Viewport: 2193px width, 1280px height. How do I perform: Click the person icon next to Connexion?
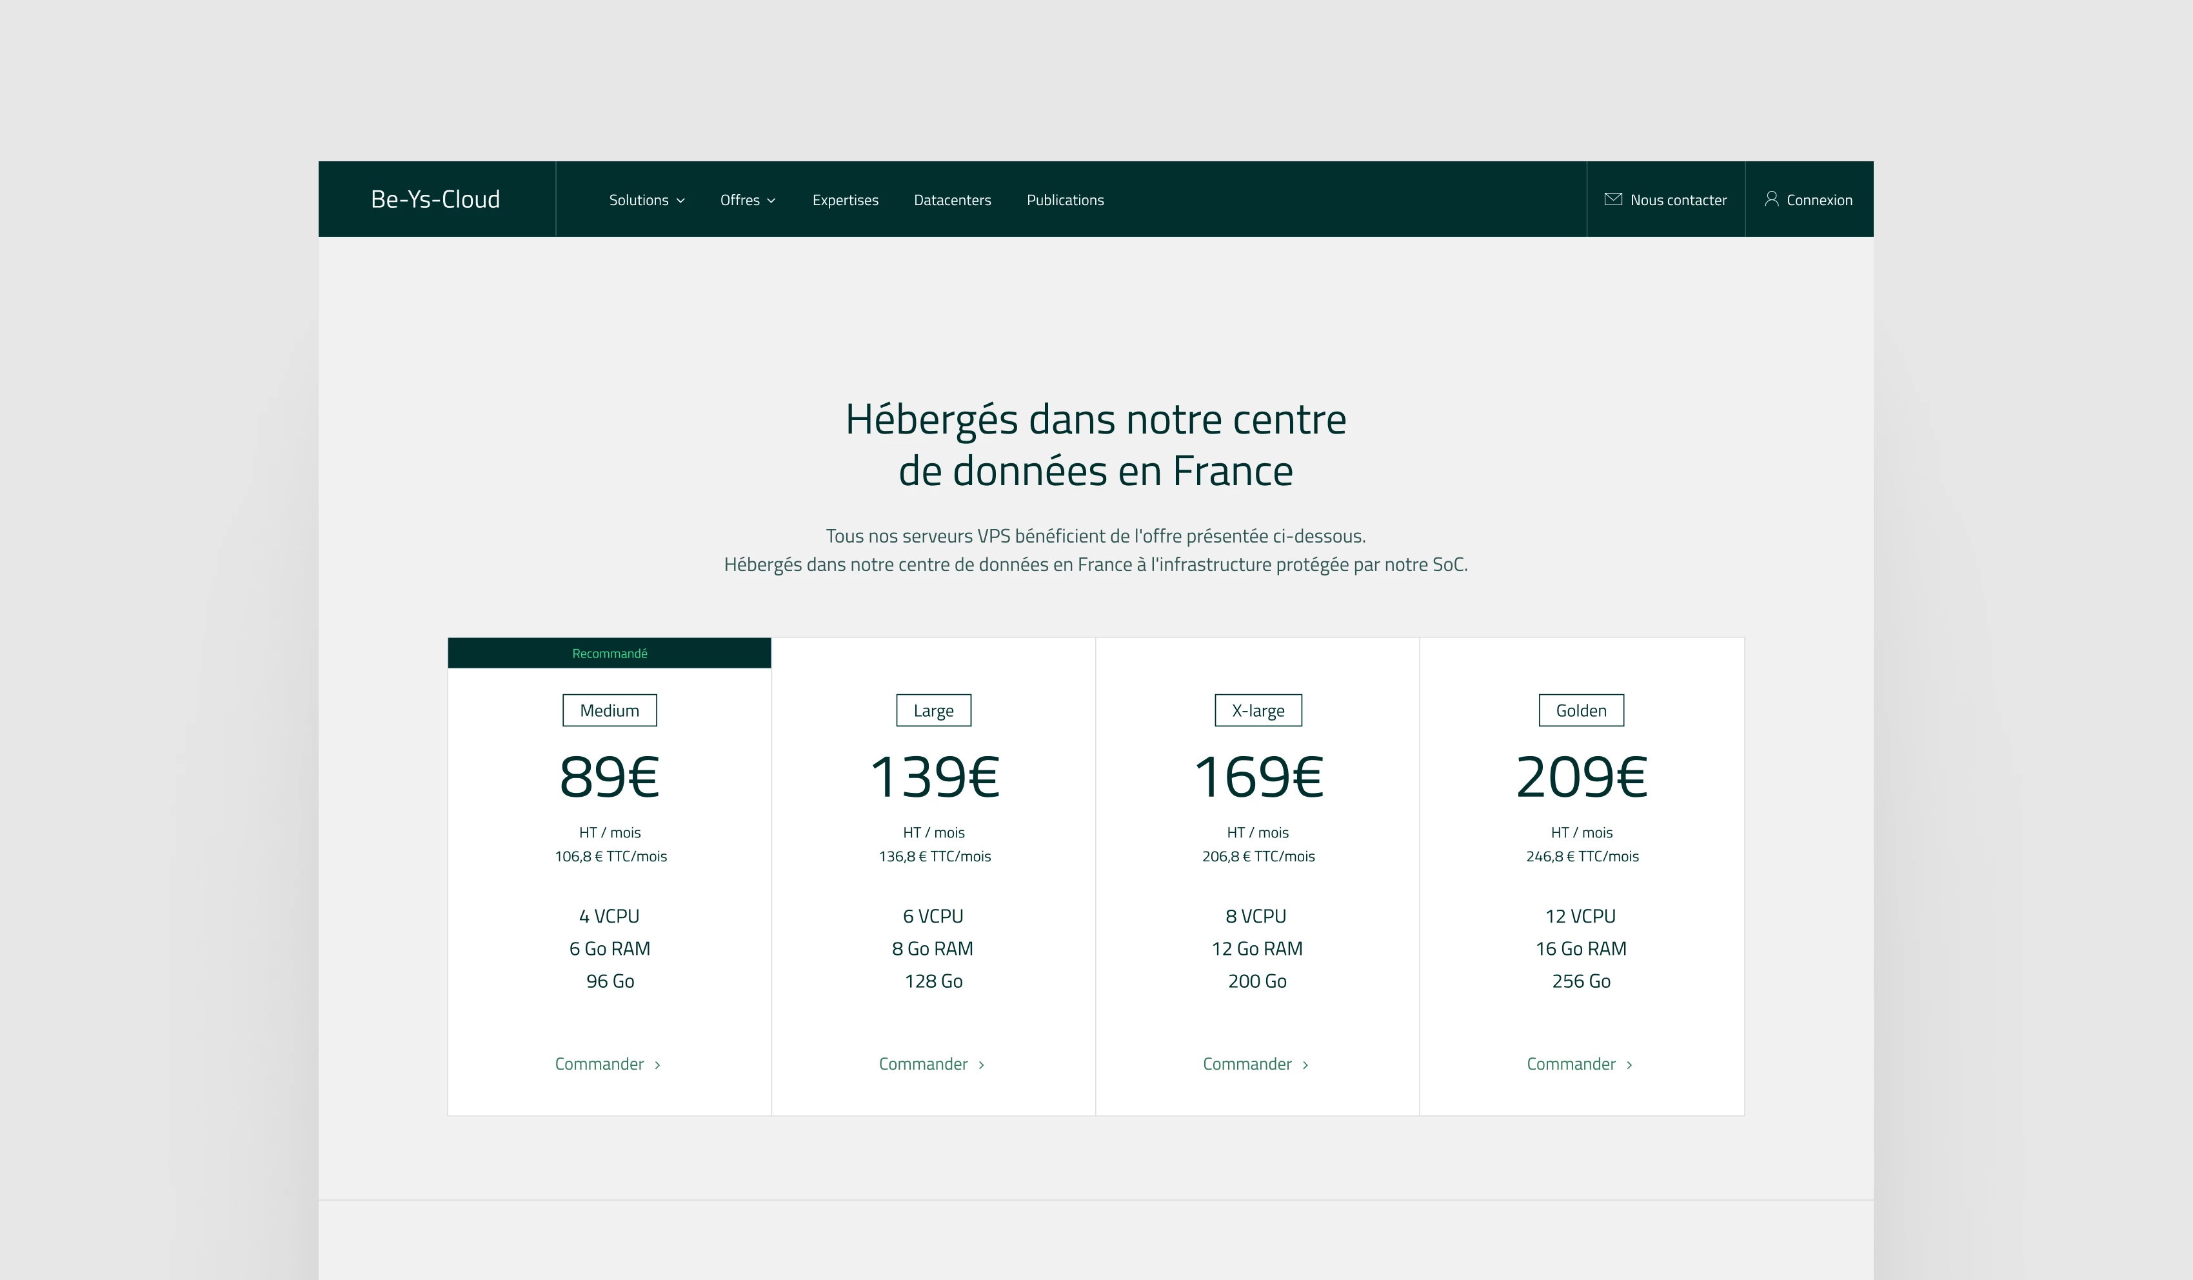tap(1772, 199)
